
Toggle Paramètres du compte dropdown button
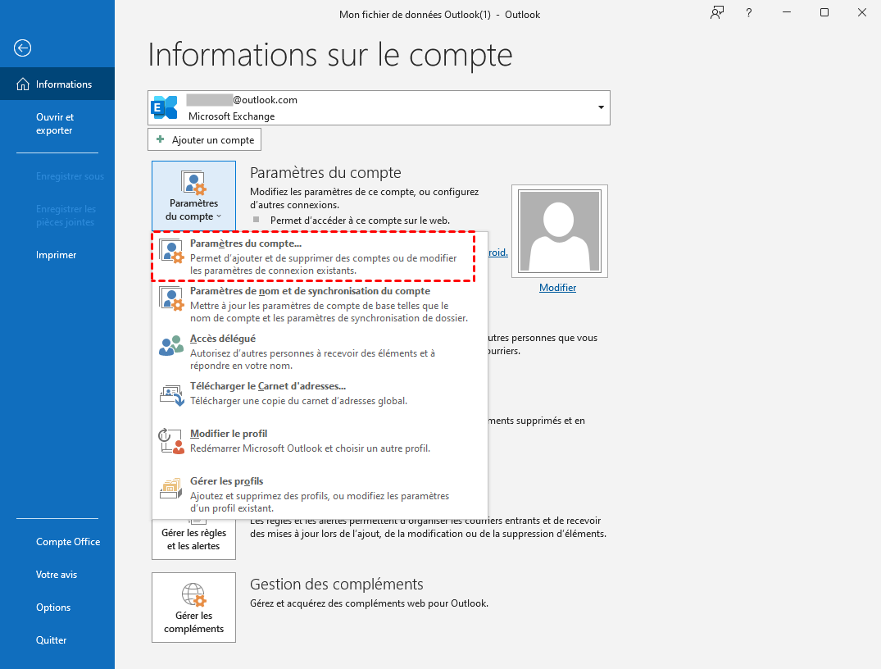pyautogui.click(x=194, y=196)
